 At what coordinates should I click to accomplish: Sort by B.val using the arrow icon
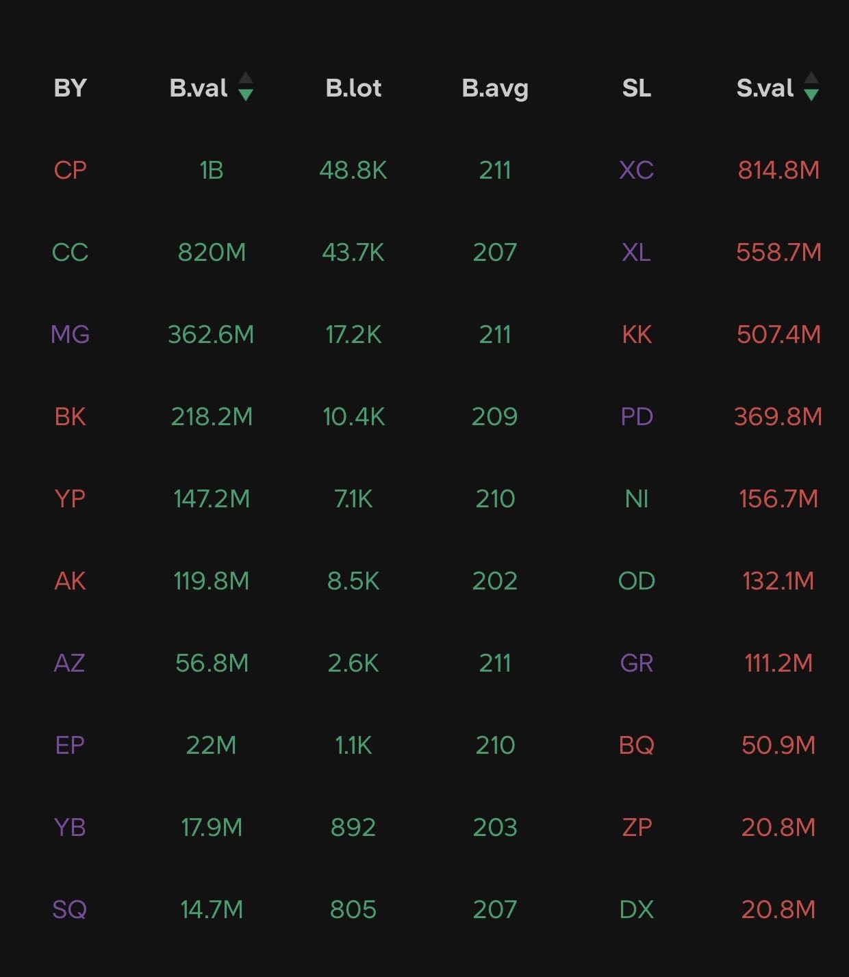click(x=246, y=88)
